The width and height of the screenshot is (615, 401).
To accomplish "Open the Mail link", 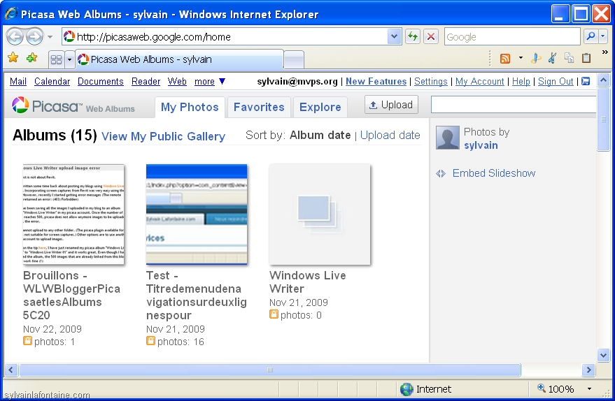I will pos(18,82).
